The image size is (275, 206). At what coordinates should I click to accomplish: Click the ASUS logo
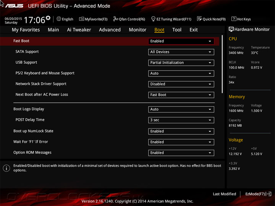(x=14, y=6)
